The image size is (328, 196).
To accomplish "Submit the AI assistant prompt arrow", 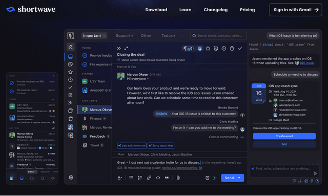I will click(316, 173).
